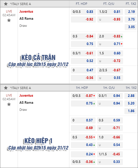This screenshot has height=168, width=138.
Task: Choose the -0.92 full-time handicap odds
Action: point(83,19)
